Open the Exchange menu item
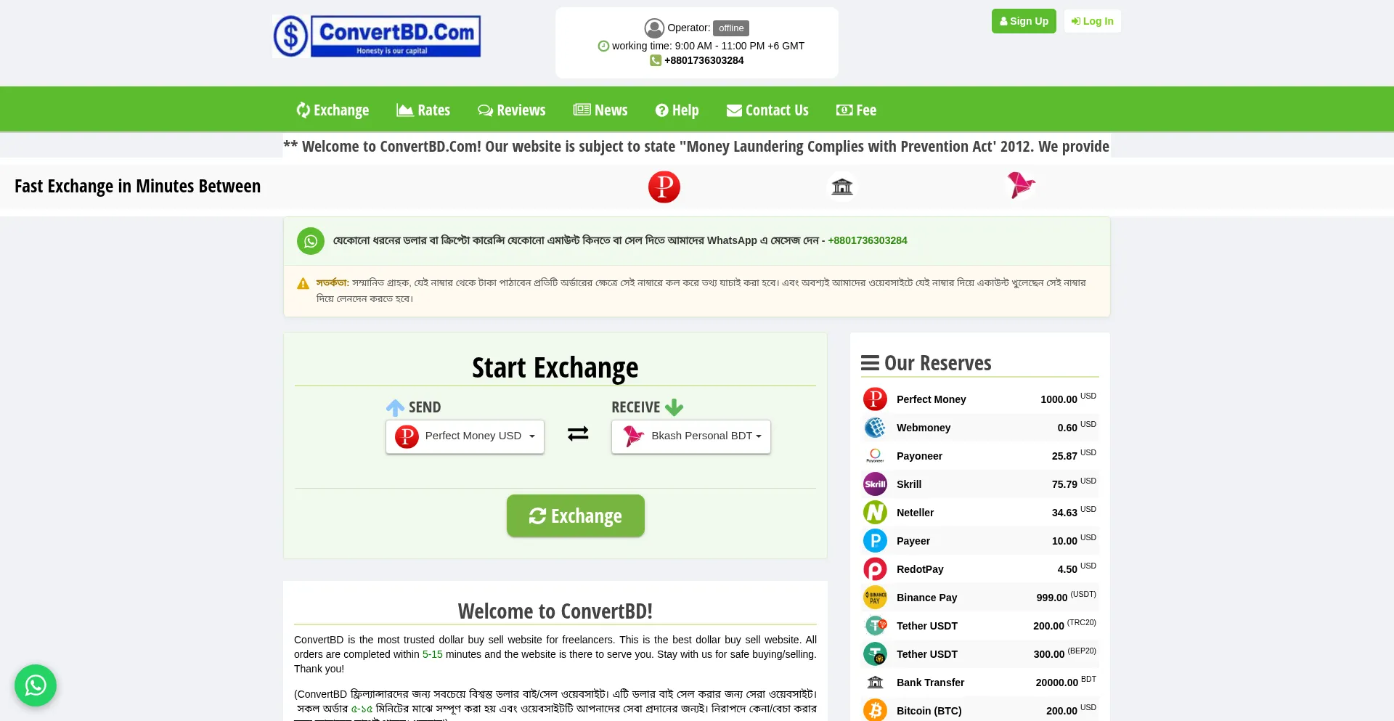Image resolution: width=1394 pixels, height=721 pixels. pyautogui.click(x=333, y=110)
